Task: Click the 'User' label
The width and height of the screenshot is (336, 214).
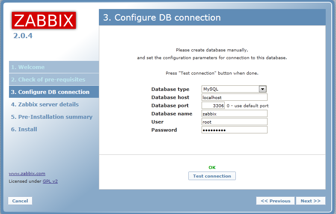Action: coord(157,122)
